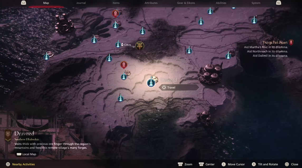
Task: Click the L3 Zoom control icon
Action: pos(180,164)
